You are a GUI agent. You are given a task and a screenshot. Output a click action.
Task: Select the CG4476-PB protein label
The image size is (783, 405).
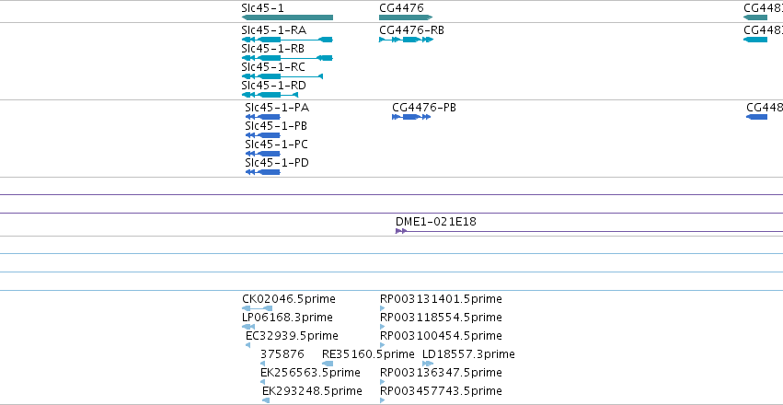coord(424,108)
